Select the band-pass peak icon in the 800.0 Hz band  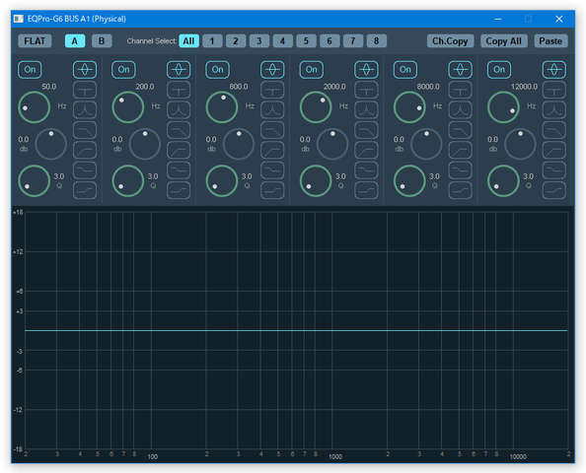point(272,110)
